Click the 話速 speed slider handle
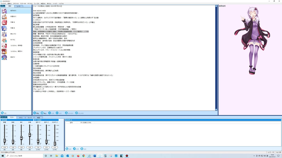This screenshot has height=158, width=282. [13, 142]
